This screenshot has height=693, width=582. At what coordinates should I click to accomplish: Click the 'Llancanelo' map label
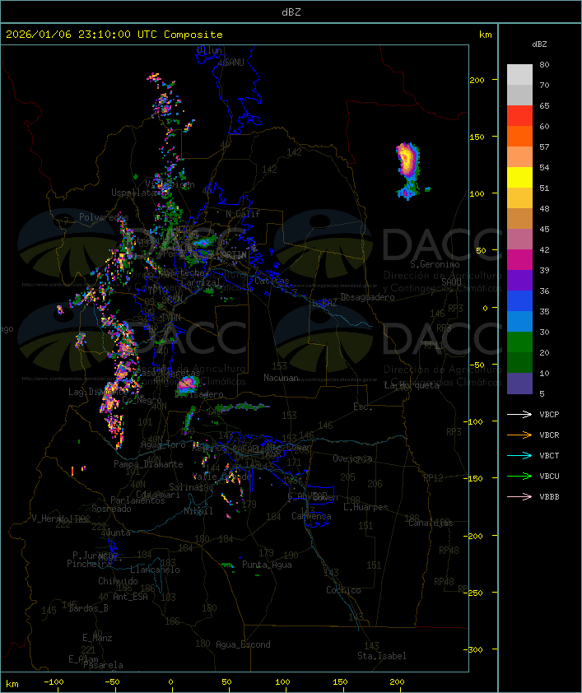tap(155, 570)
